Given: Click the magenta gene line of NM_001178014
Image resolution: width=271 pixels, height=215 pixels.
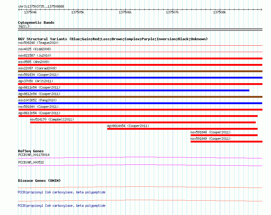Looking at the screenshot, I should click(x=140, y=157).
